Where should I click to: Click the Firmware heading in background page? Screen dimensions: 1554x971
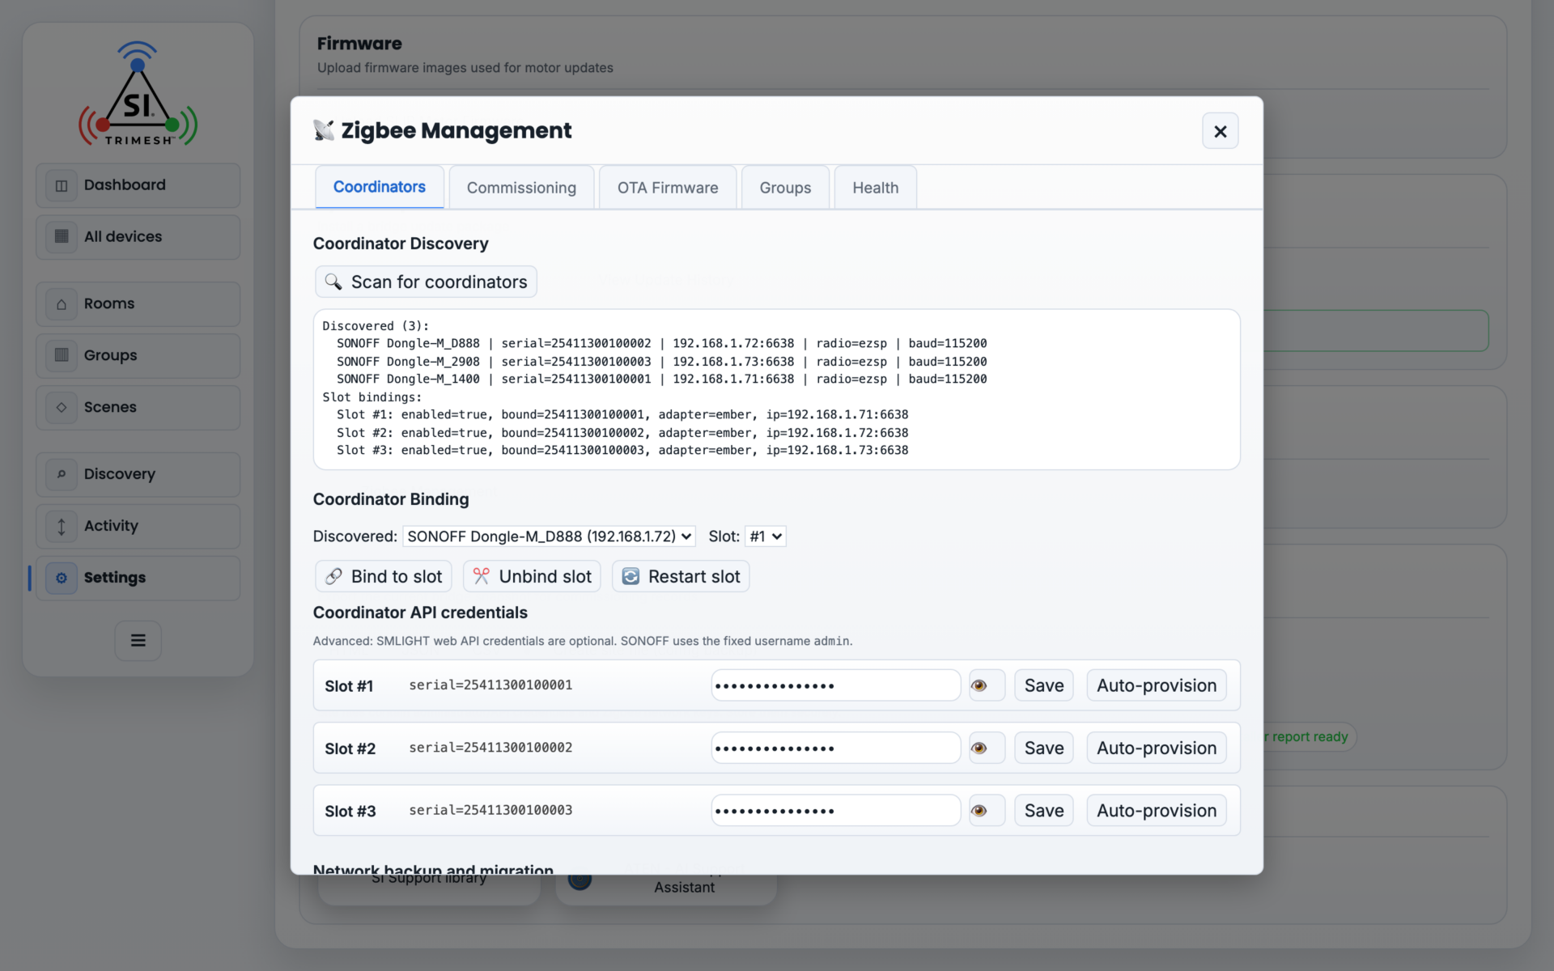coord(359,44)
